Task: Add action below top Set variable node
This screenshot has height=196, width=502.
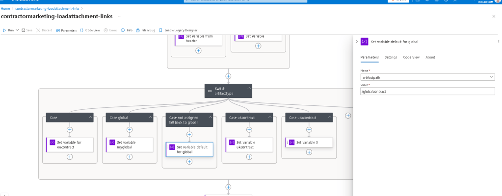Action: (x=258, y=46)
